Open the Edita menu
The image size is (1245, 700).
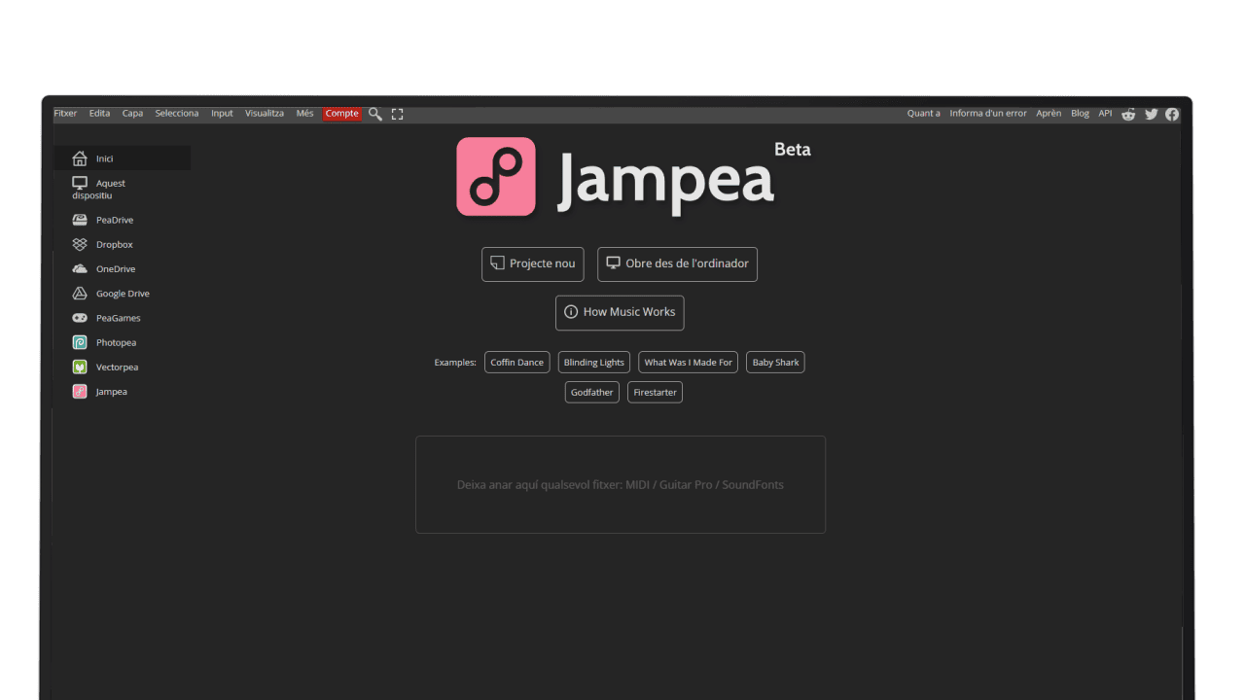98,113
